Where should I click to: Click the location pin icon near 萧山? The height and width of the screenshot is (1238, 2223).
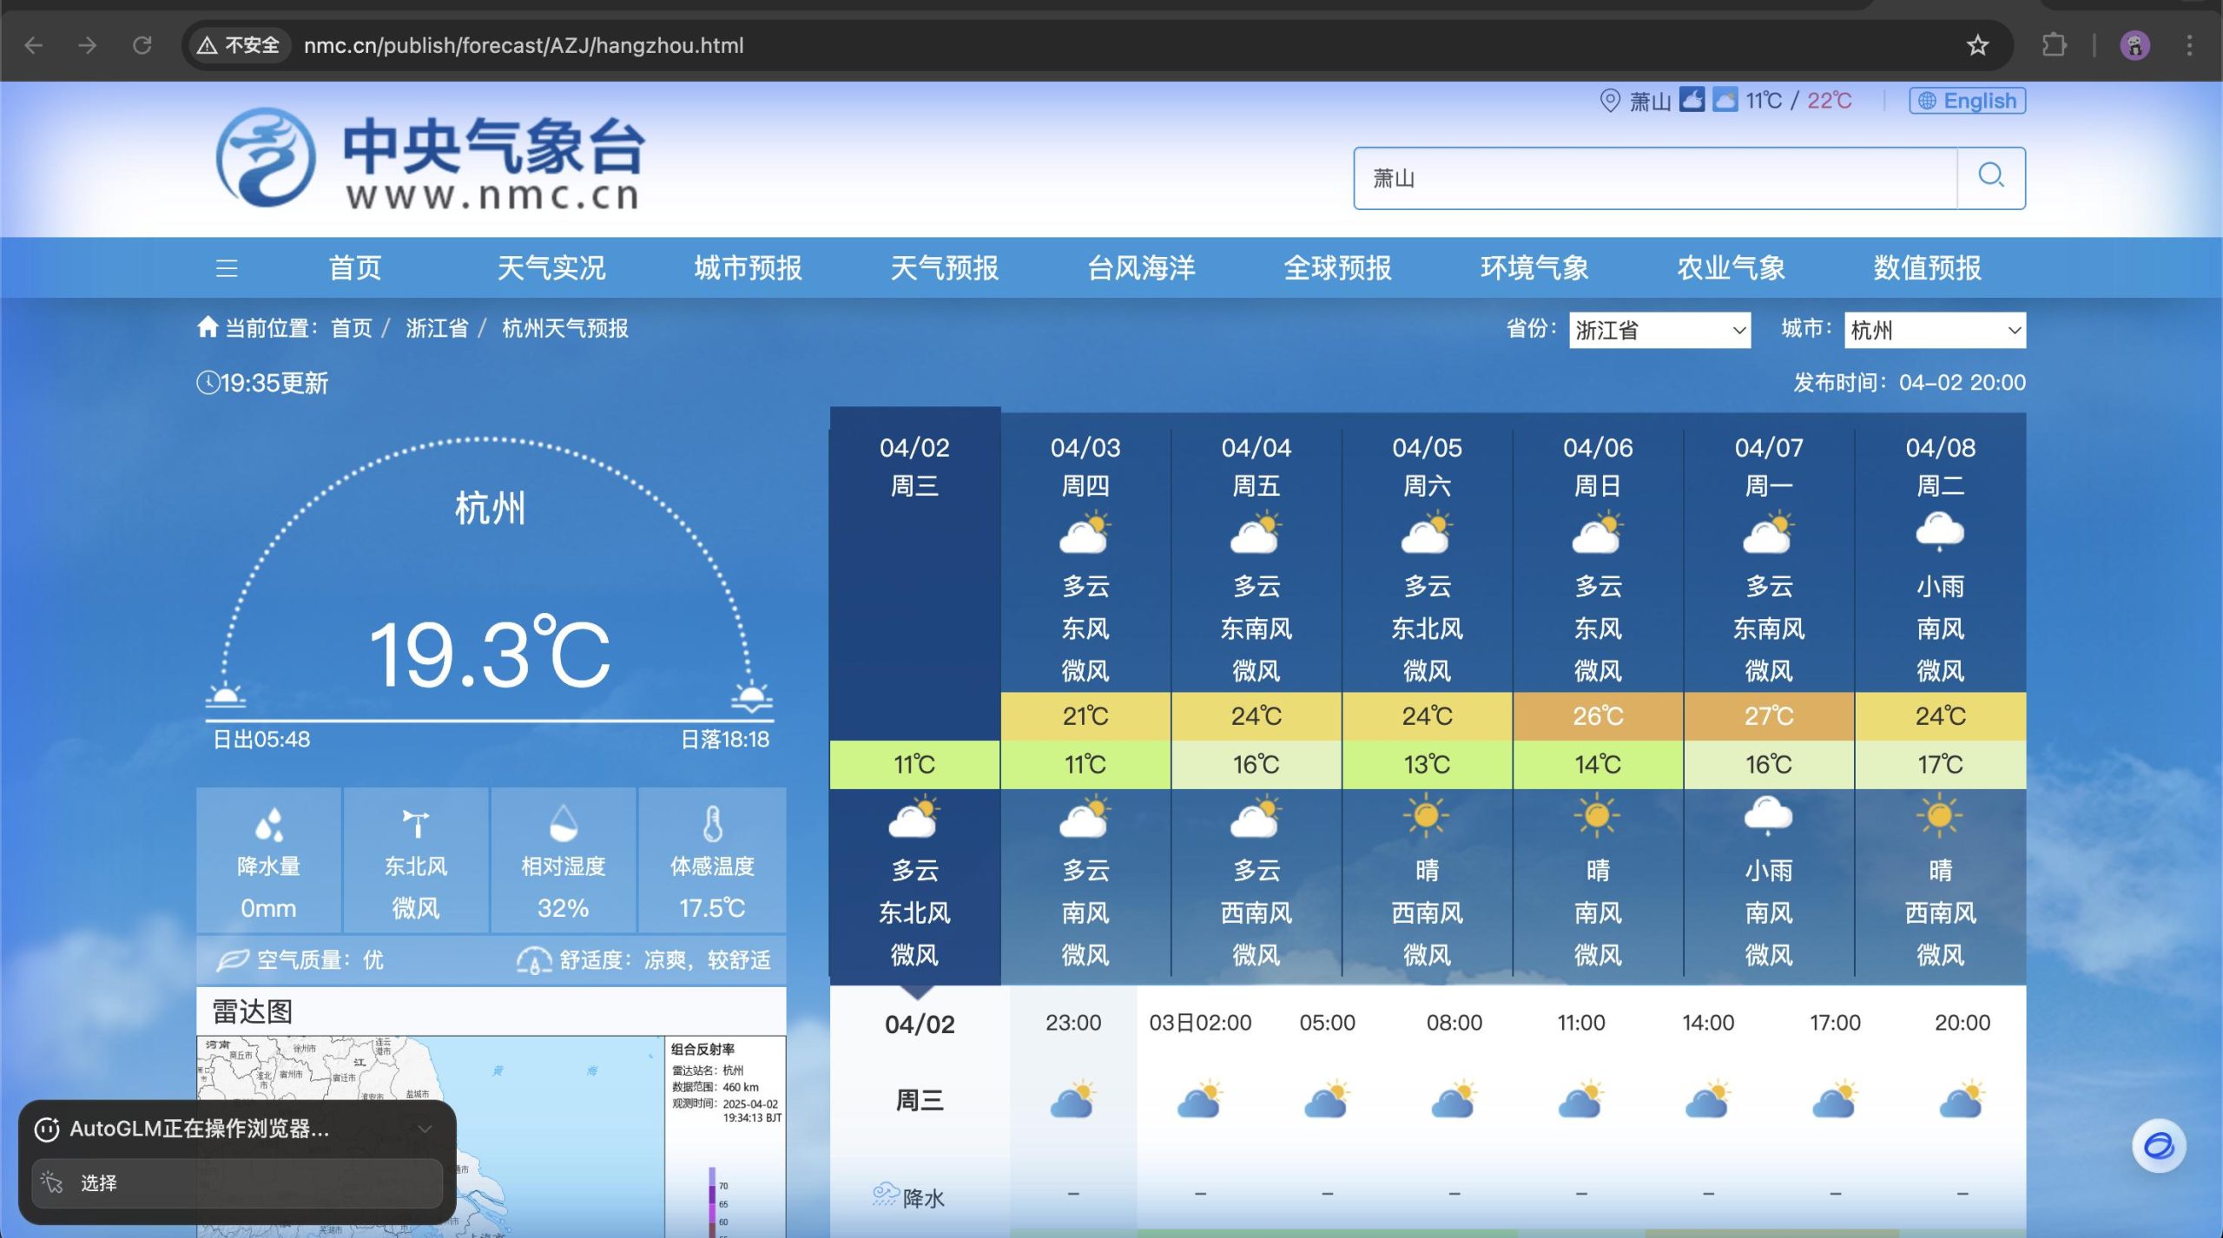[x=1609, y=101]
